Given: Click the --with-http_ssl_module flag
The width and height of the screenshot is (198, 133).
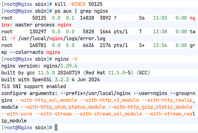Looking at the screenshot, I should [x=46, y=100].
